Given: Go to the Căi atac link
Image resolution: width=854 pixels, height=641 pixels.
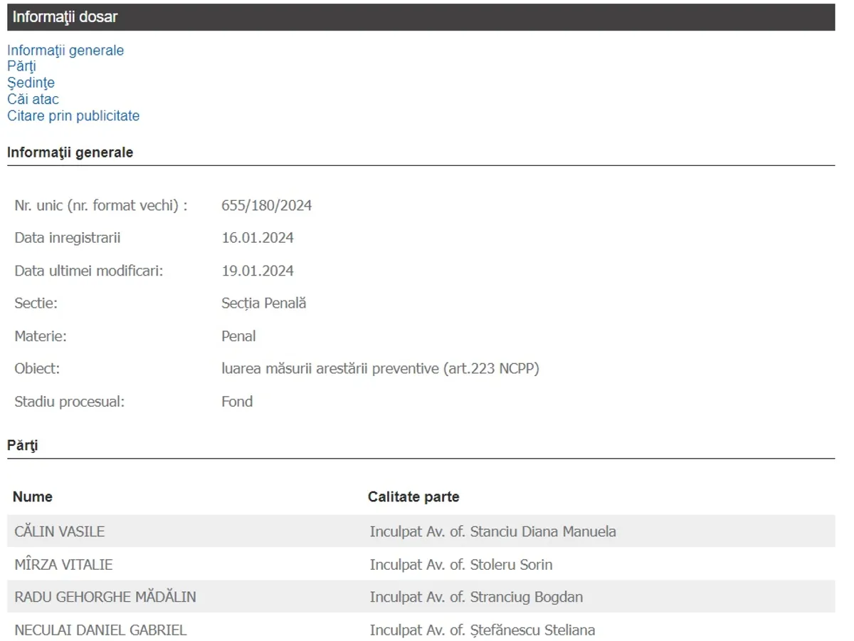Looking at the screenshot, I should point(33,100).
